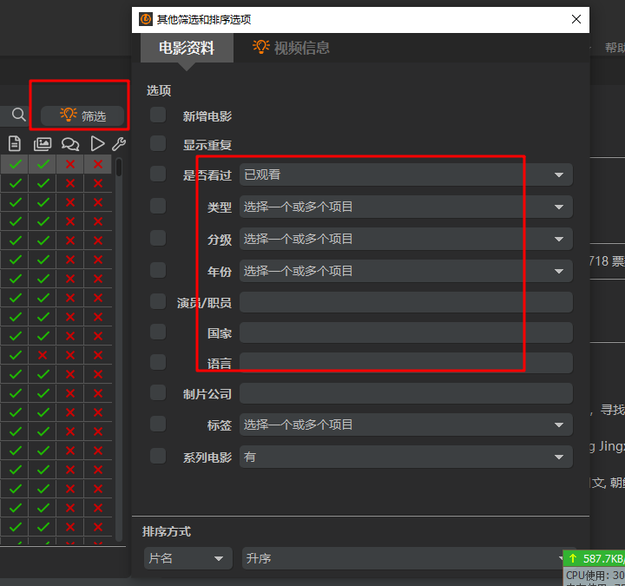This screenshot has width=625, height=586.
Task: Click the search magnifier icon
Action: pyautogui.click(x=18, y=115)
